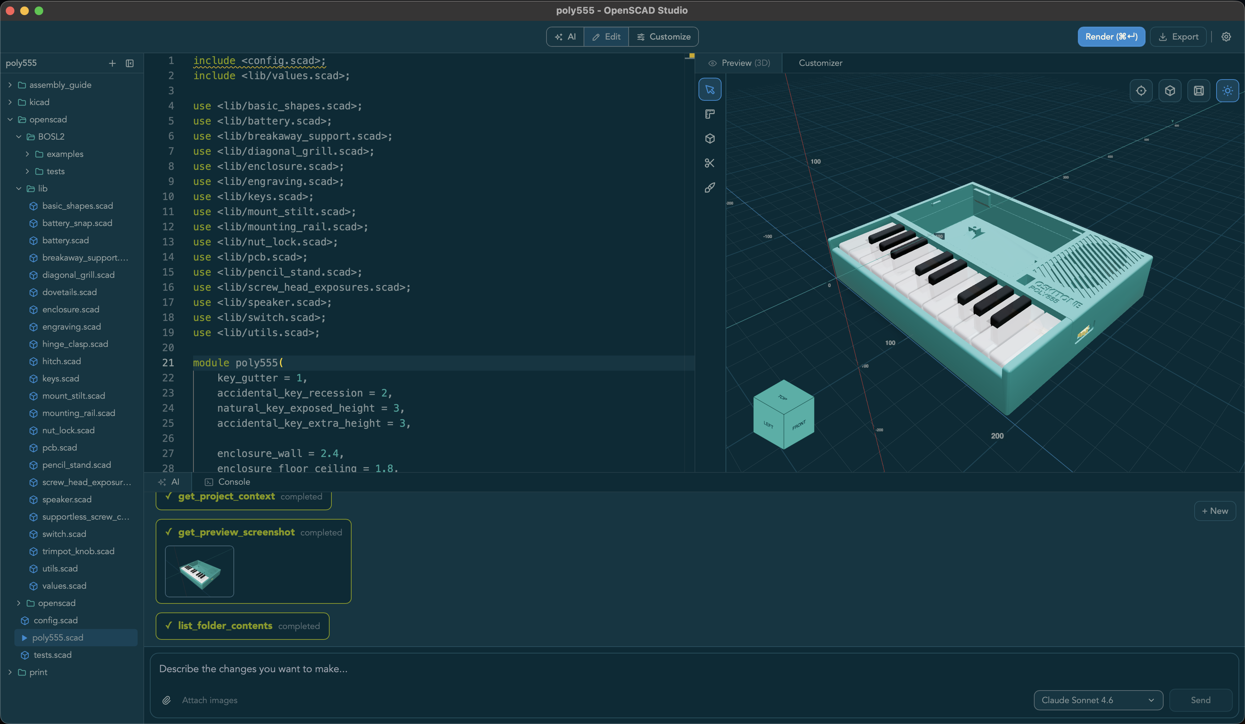
Task: Expand the tests folder
Action: pyautogui.click(x=27, y=171)
